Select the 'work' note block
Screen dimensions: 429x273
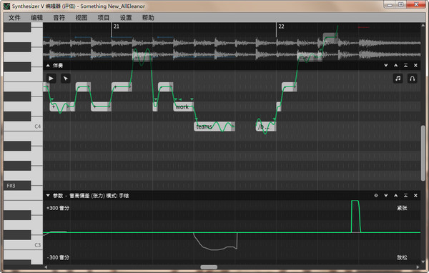click(x=183, y=106)
